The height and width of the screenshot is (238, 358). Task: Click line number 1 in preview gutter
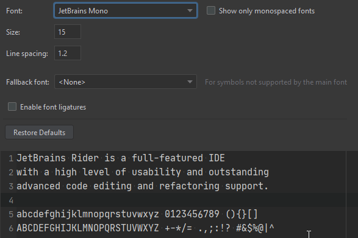pos(11,158)
